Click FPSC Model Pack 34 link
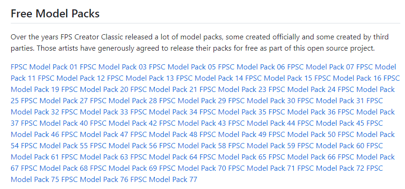Viewport: 405px width, 189px height. click(164, 112)
